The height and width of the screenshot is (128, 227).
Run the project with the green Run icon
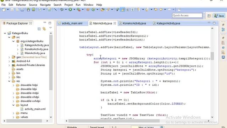point(70,10)
